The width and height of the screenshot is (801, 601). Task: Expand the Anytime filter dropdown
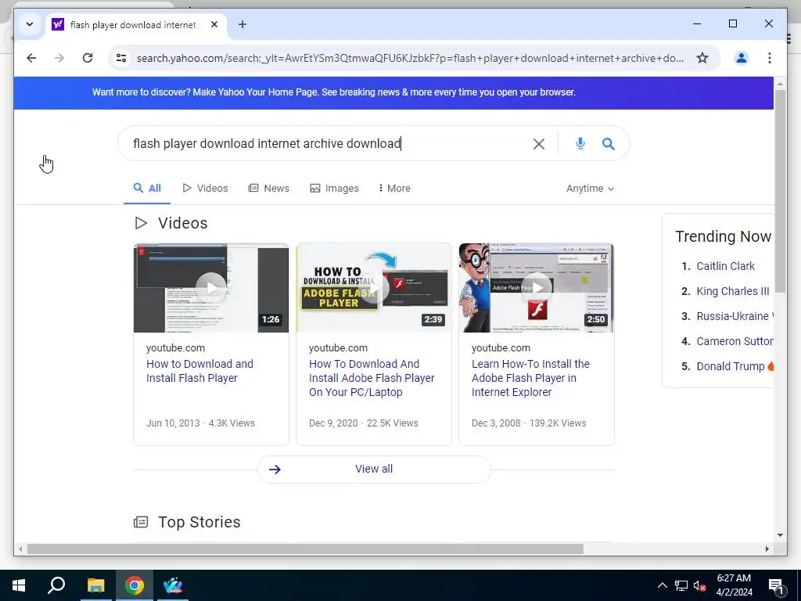pyautogui.click(x=590, y=189)
